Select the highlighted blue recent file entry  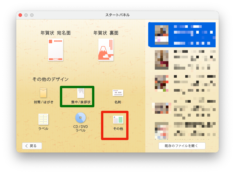coord(182,35)
